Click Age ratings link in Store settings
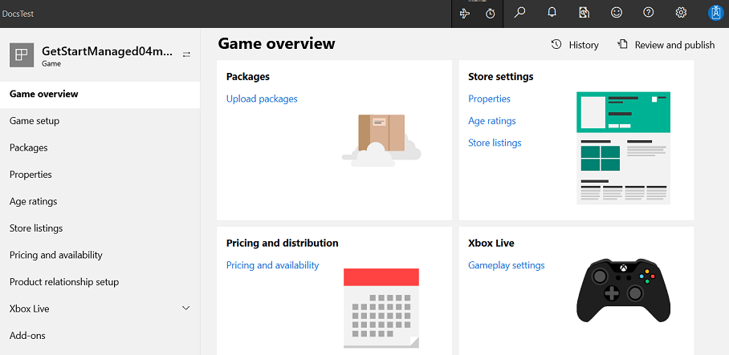Image resolution: width=729 pixels, height=355 pixels. coord(492,121)
